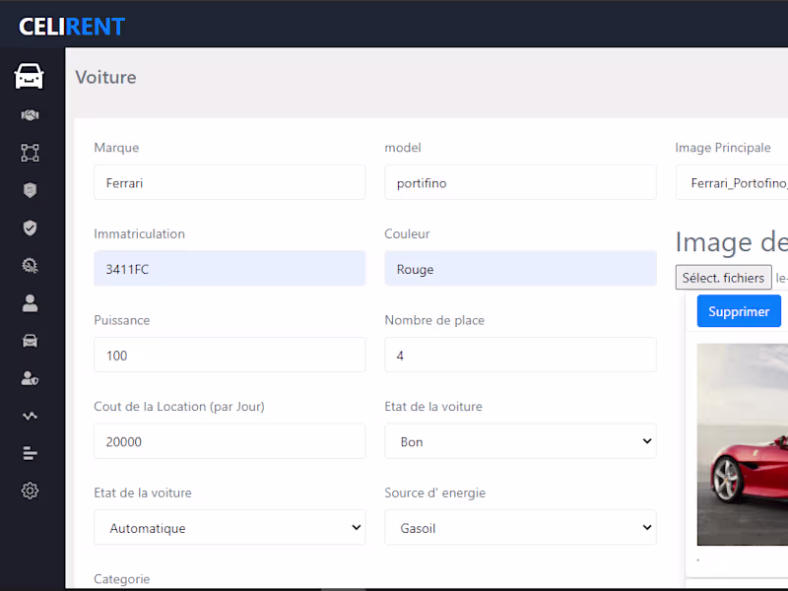The height and width of the screenshot is (591, 788).
Task: Open the bar chart sidebar icon
Action: click(30, 453)
